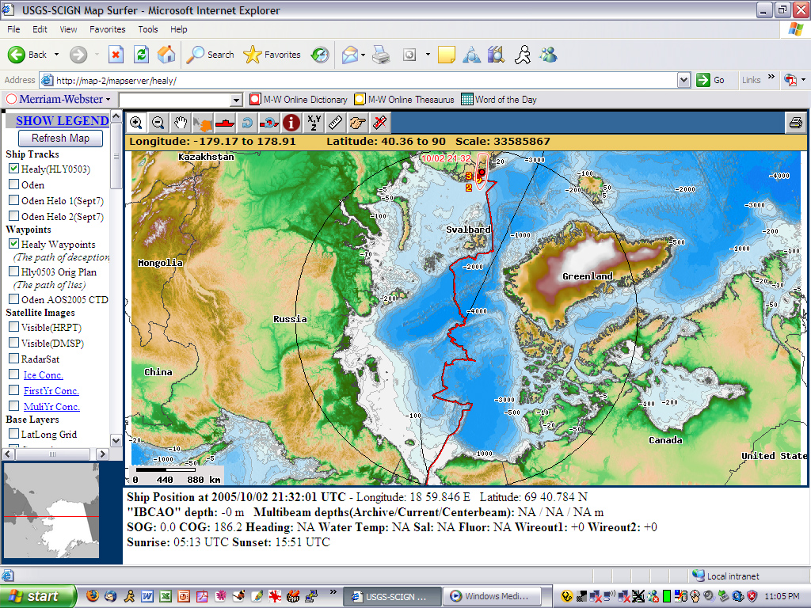The width and height of the screenshot is (811, 608).
Task: Choose the X,Y Z coordinate tool
Action: [314, 123]
